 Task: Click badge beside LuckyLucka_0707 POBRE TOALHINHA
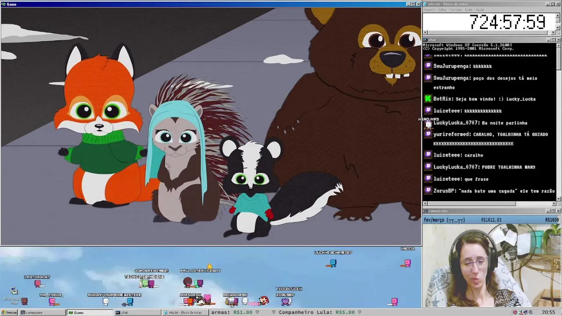tap(428, 167)
